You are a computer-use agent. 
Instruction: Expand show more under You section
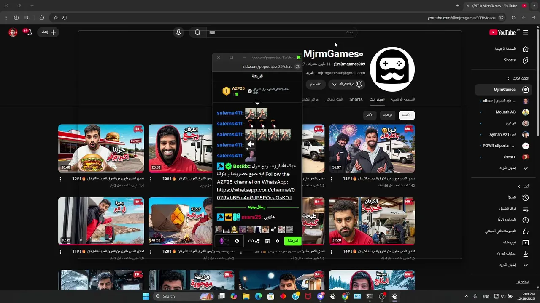click(525, 265)
